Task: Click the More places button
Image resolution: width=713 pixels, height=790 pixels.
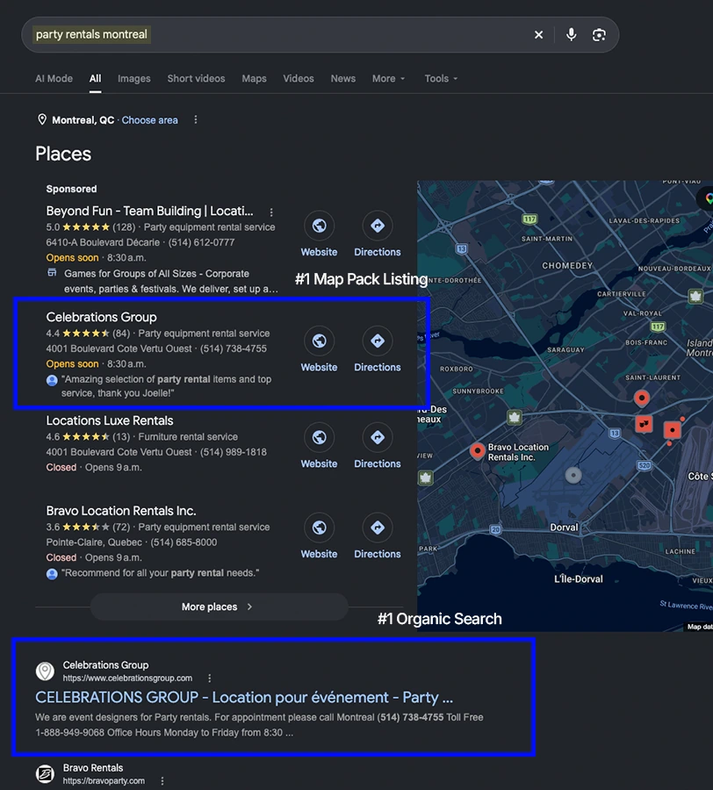Action: (220, 607)
